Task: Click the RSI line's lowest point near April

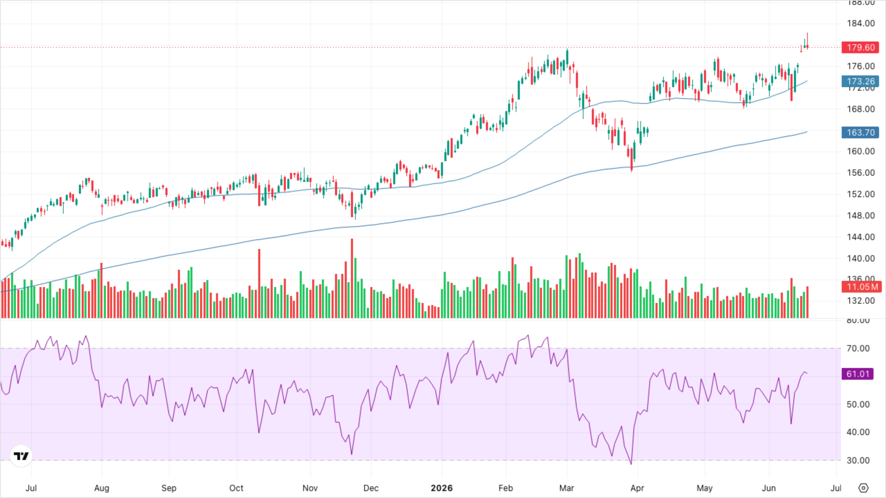Action: 631,464
